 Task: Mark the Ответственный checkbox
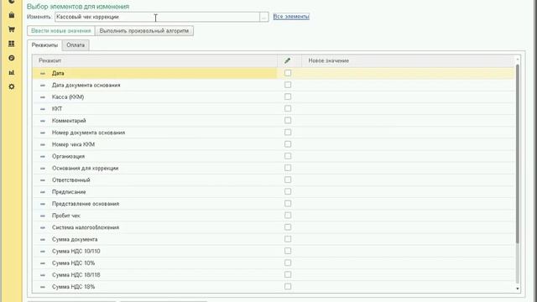(x=288, y=180)
